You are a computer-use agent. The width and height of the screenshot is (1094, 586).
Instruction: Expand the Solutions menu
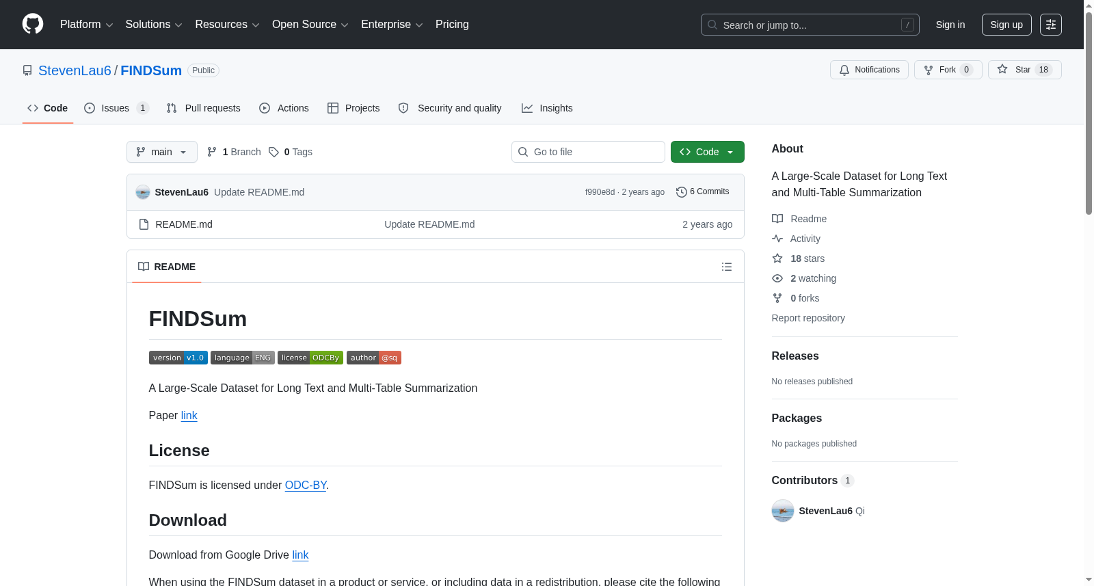click(x=154, y=25)
